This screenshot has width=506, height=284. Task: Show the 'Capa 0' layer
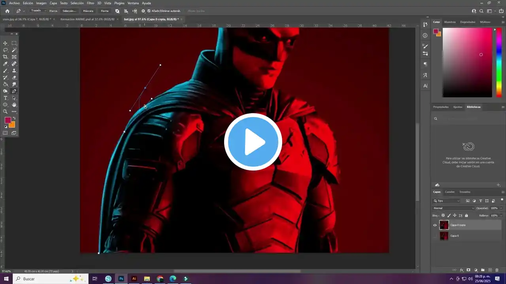tap(435, 236)
